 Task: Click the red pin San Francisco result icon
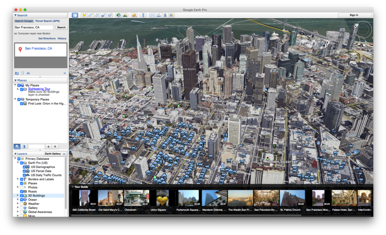(20, 49)
